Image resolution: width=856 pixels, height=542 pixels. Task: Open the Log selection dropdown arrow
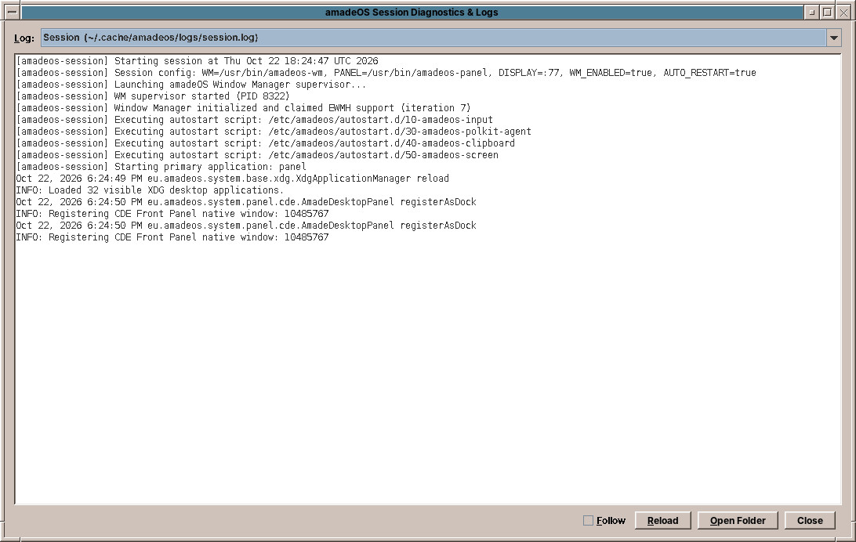click(x=833, y=38)
